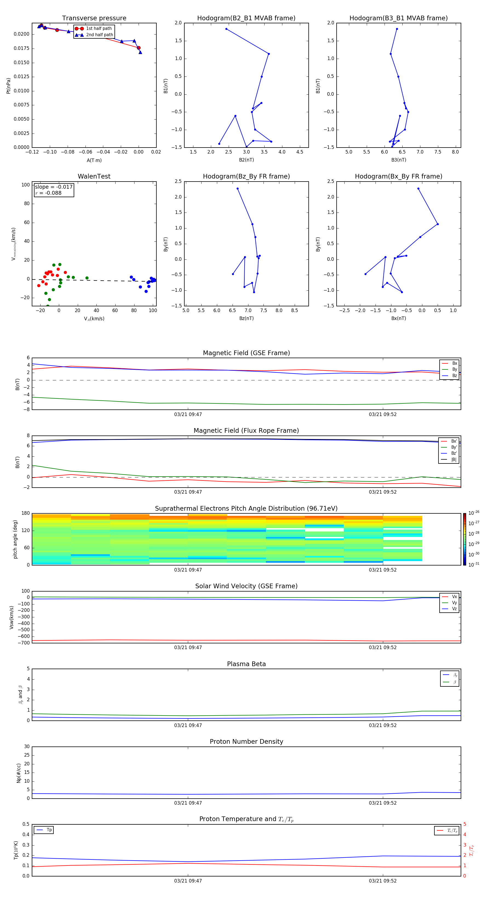
Task: Click the 'r = -0.088' annotation
Action: [x=48, y=193]
